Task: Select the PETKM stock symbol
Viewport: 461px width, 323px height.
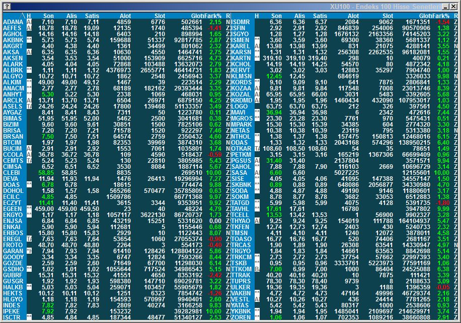Action: point(241,155)
